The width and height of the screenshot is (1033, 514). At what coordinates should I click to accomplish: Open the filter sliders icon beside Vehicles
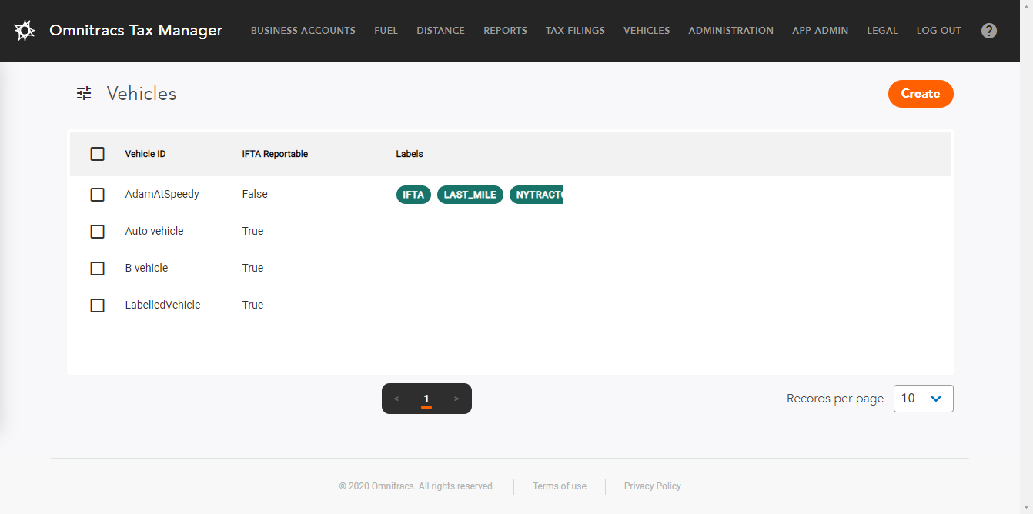click(84, 93)
